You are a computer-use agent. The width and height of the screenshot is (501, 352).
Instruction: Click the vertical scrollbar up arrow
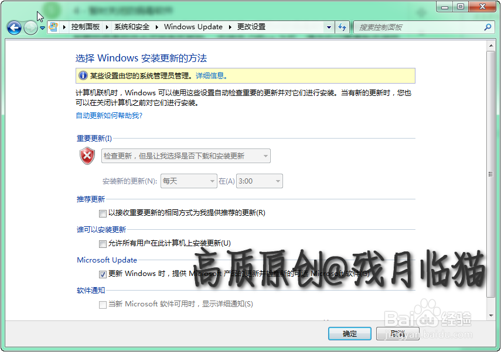(x=491, y=46)
